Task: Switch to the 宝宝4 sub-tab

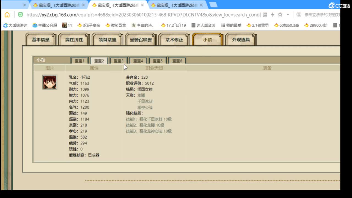Action: (x=138, y=61)
